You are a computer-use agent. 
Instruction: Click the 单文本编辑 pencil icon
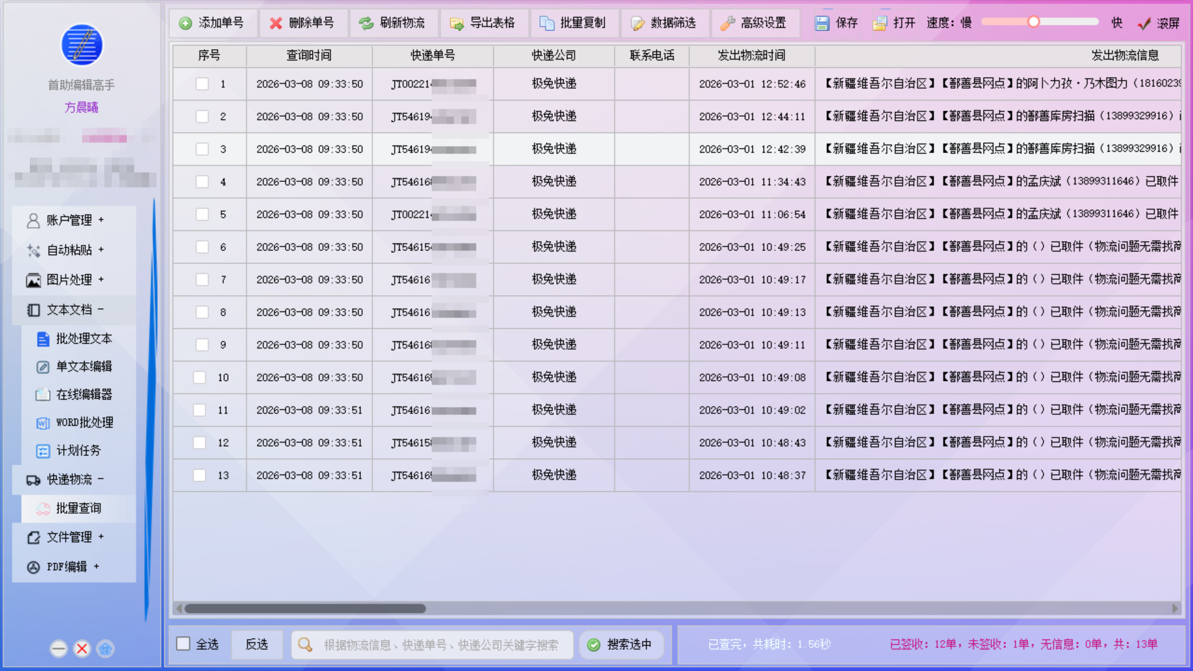[x=43, y=367]
